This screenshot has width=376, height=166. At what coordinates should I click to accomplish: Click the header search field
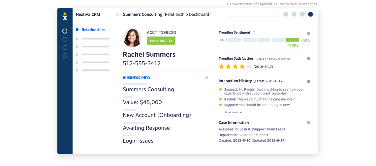[254, 14]
